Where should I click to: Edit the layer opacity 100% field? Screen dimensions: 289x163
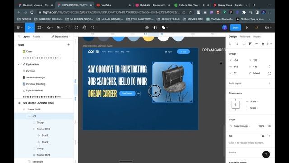(x=261, y=126)
